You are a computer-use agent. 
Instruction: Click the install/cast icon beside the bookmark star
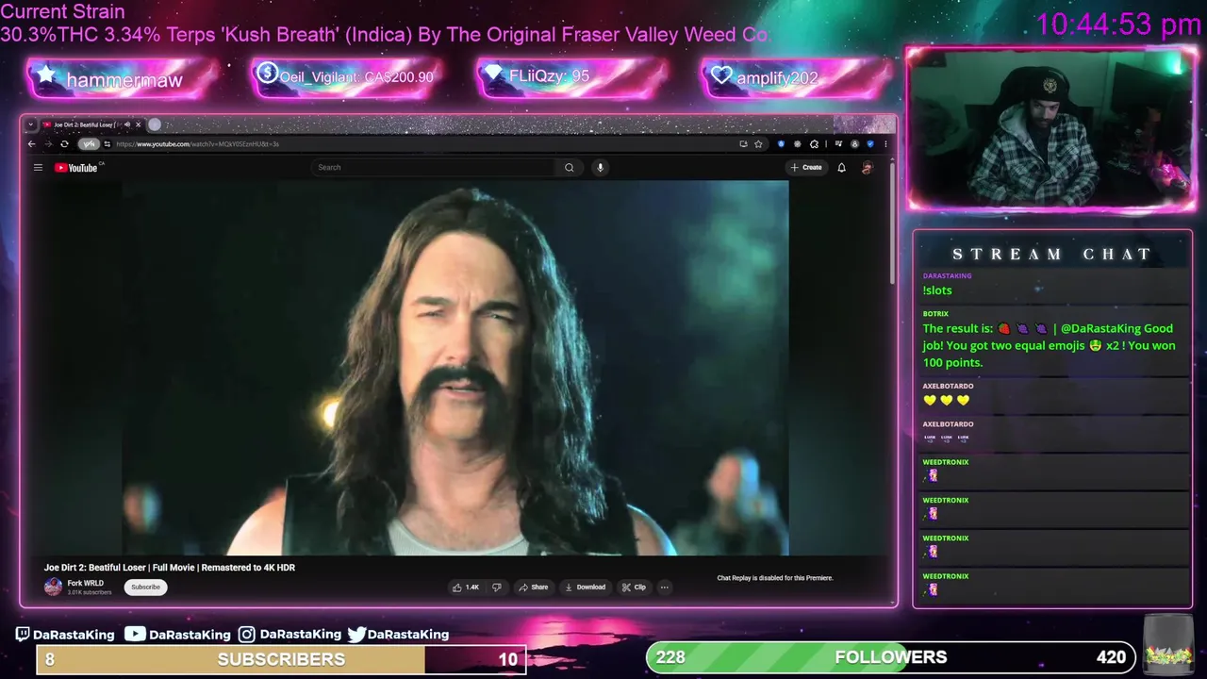(x=743, y=144)
